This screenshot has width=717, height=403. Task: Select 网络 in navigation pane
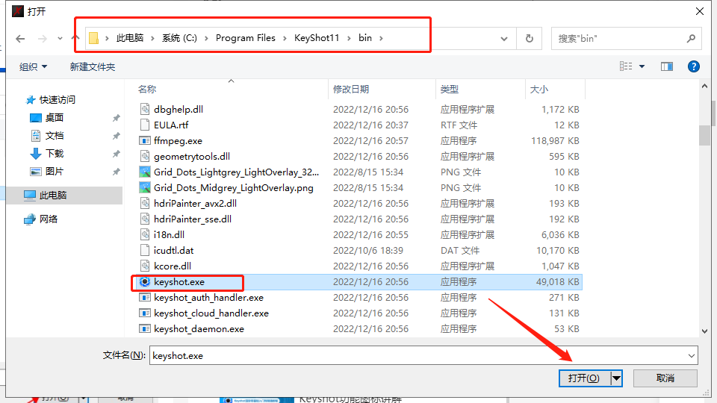tap(49, 219)
